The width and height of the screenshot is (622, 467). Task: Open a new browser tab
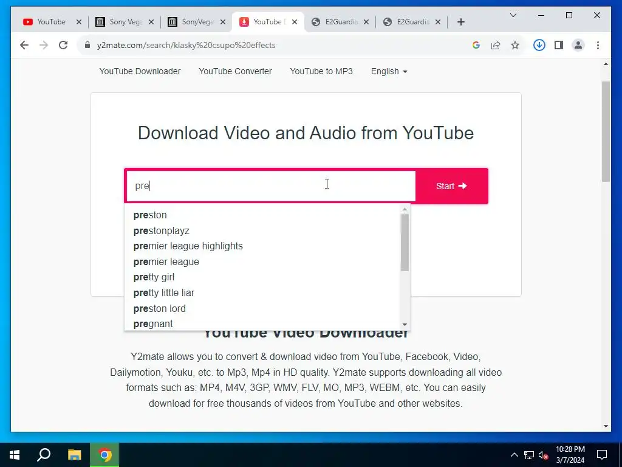(460, 22)
